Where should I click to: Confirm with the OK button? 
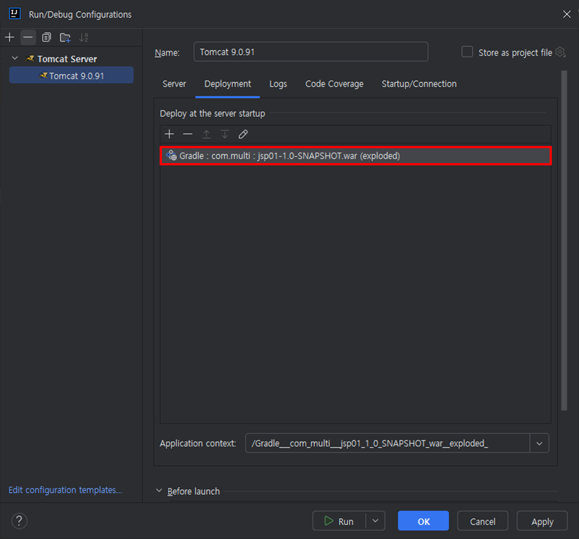[x=423, y=521]
